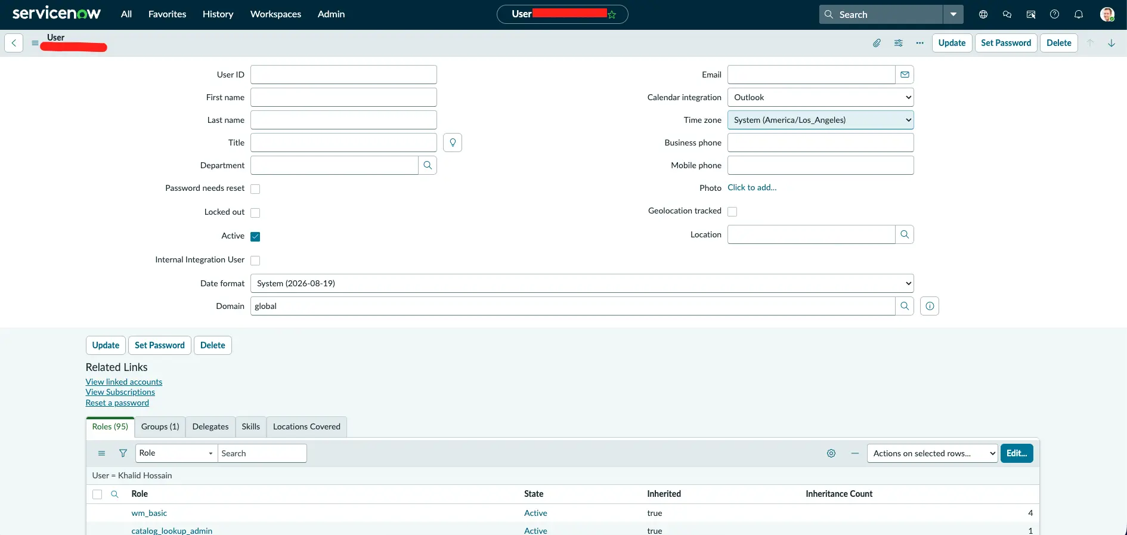Image resolution: width=1127 pixels, height=535 pixels.
Task: Click Delete button in header
Action: (x=1059, y=43)
